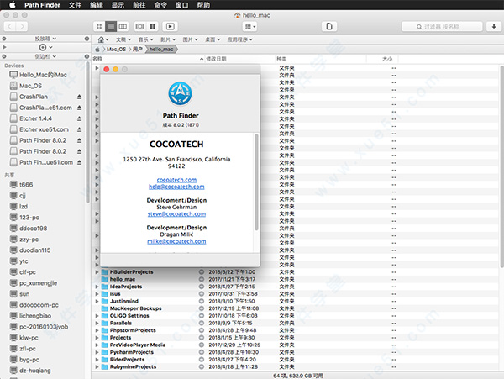Eject the CrashPla...e51.com volume
504x379 pixels.
click(x=79, y=108)
